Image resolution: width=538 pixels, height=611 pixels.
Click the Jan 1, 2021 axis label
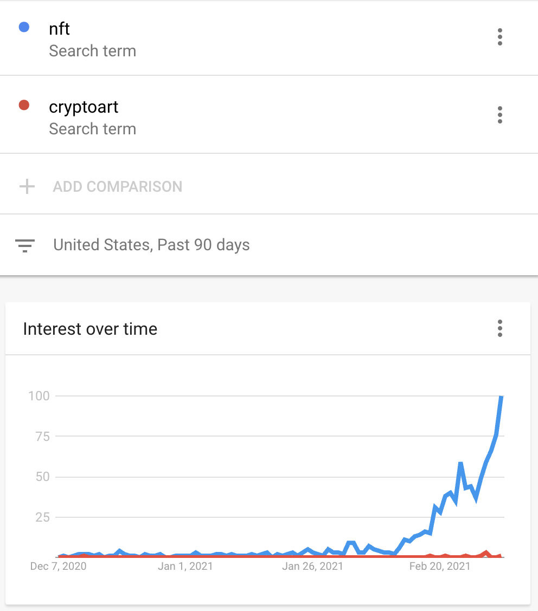pos(185,566)
